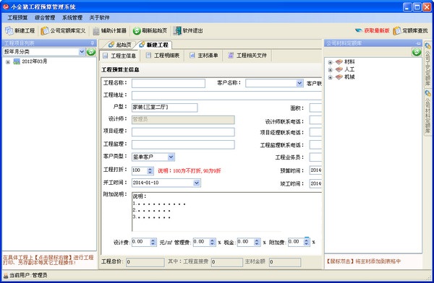Switch to the 起始页 tab
The height and width of the screenshot is (283, 434).
tap(119, 45)
